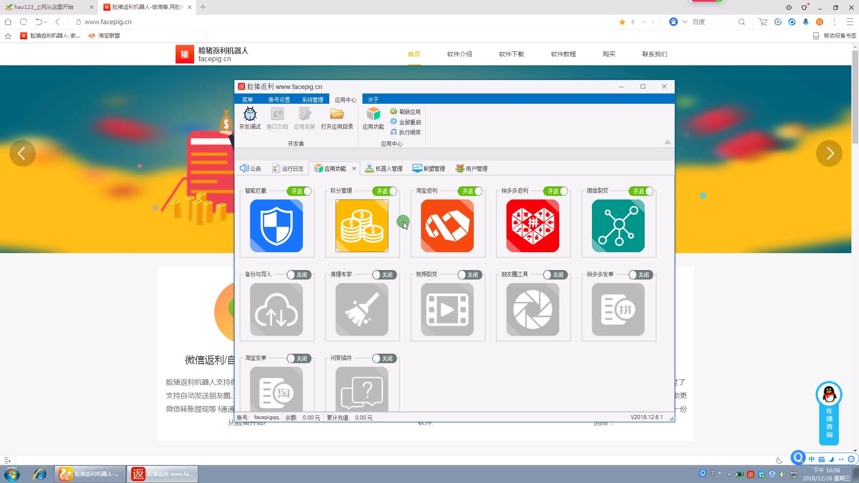Open the 积分管理 coins app icon
Screen dimensions: 859x483
[x=362, y=226]
